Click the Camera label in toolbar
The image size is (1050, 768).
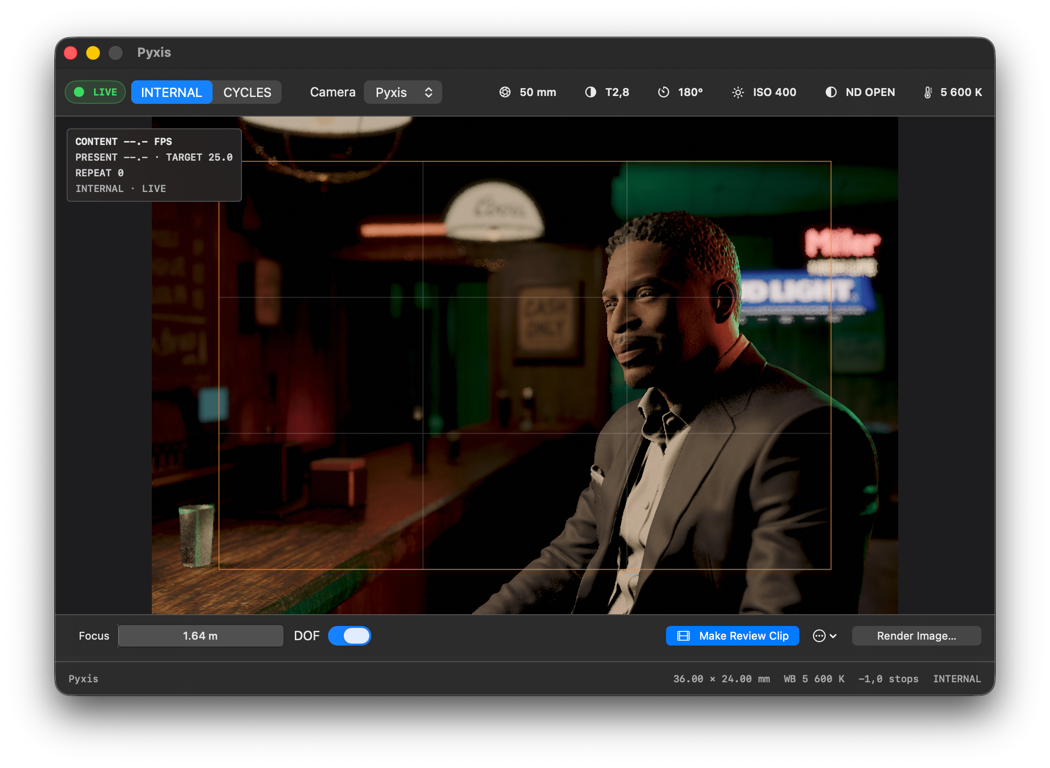(333, 92)
